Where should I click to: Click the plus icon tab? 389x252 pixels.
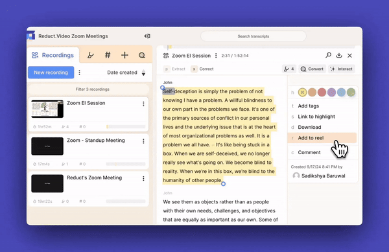124,55
